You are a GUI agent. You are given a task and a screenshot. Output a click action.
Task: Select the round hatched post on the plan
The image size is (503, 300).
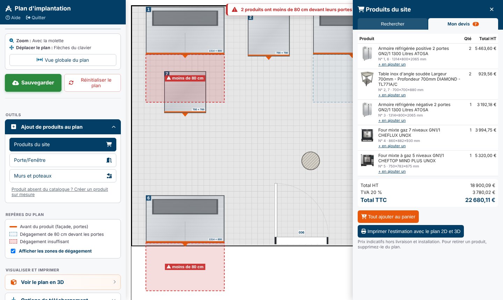[311, 161]
